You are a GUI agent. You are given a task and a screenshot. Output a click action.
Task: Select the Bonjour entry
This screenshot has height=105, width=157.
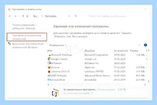[x=55, y=67]
